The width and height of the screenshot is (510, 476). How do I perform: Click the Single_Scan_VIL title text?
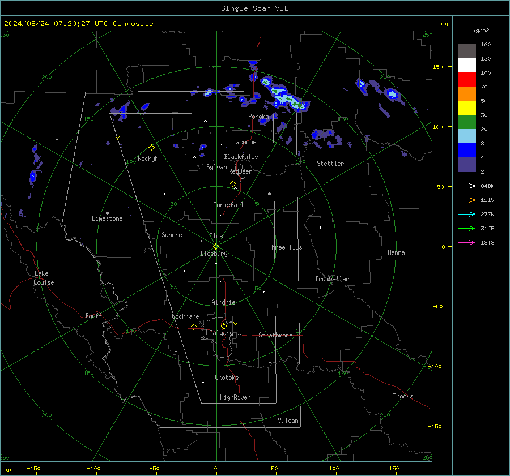point(254,8)
